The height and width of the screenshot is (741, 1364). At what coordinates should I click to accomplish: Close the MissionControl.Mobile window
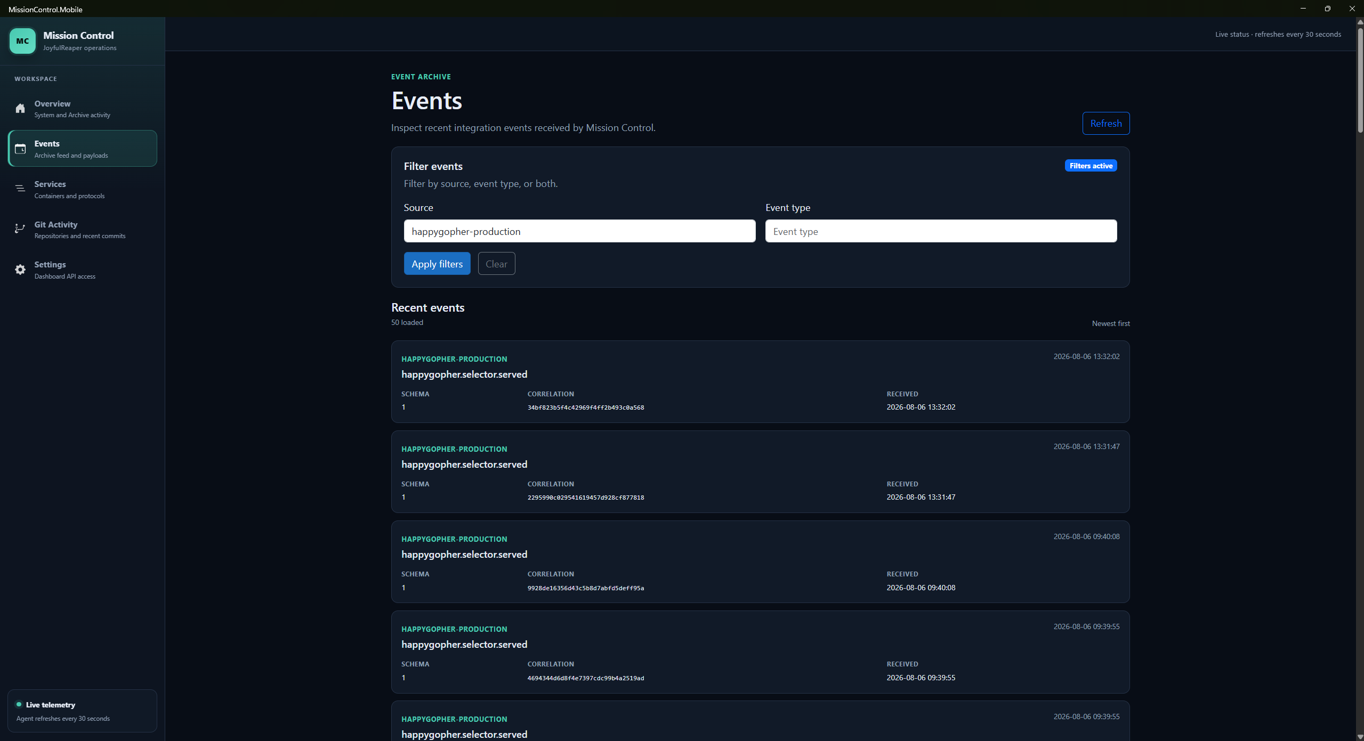point(1352,9)
